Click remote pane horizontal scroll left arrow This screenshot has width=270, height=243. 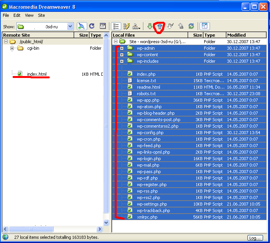tap(5, 229)
